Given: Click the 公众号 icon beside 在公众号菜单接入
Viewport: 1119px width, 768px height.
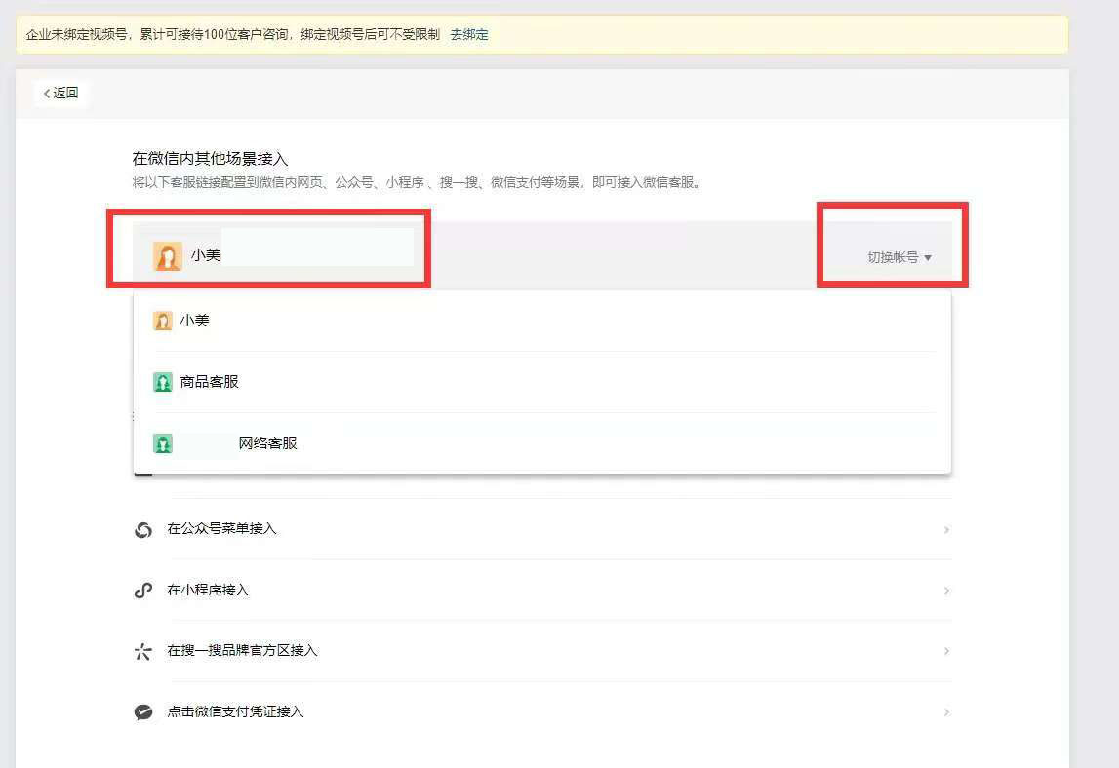Looking at the screenshot, I should pyautogui.click(x=143, y=529).
